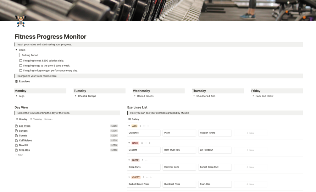Click the page icon beside Deadlift in Day View
The width and height of the screenshot is (316, 192).
[17, 145]
